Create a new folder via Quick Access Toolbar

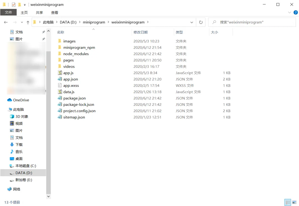19,4
